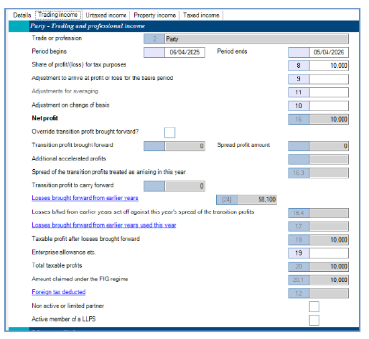Open the Untaxed income tab
Screen dimensions: 369x339
105,15
